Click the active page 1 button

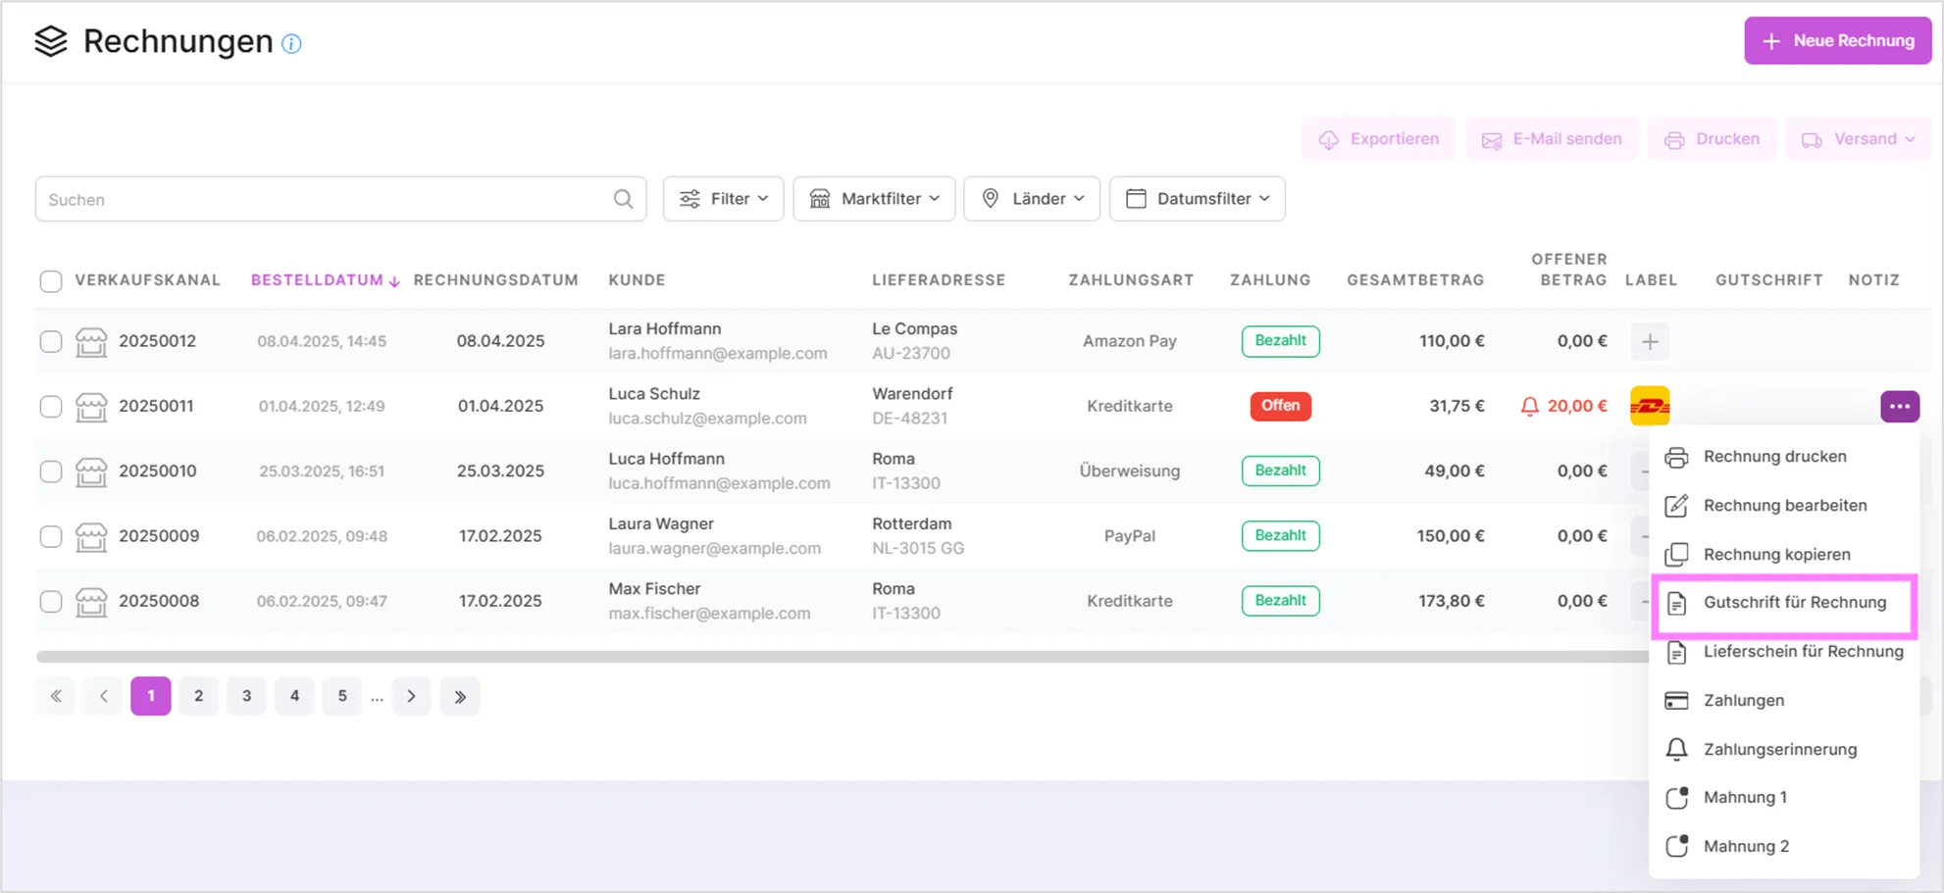[x=151, y=696]
